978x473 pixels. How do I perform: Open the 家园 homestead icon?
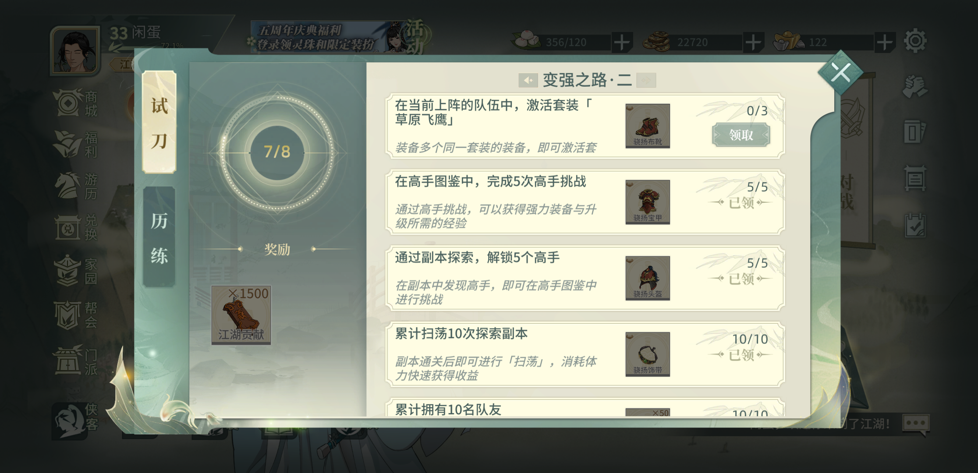click(x=75, y=271)
